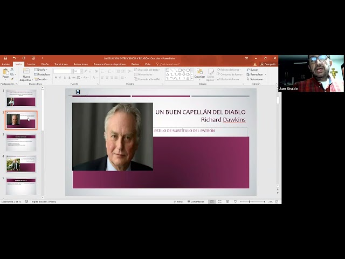Switch to the Animaciones ribbon tab

click(81, 64)
